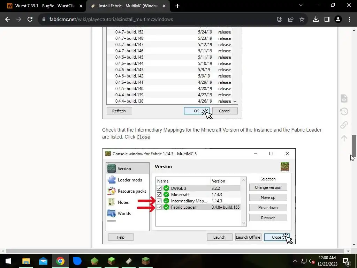Click the clock showing 12:00 AM
Viewport: 357px width, 268px height.
[x=327, y=261]
